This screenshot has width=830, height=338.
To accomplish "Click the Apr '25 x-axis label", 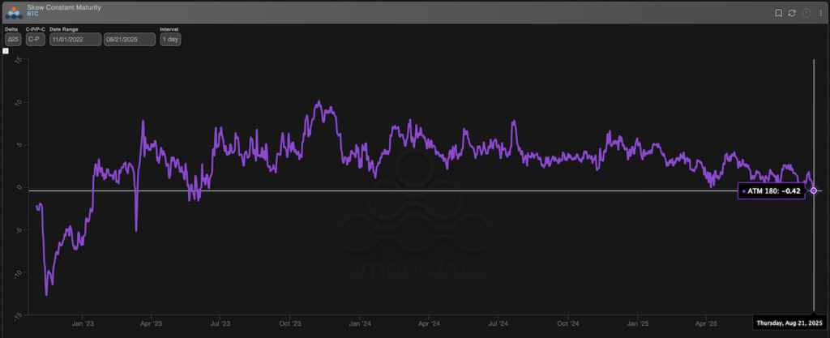I will [707, 322].
